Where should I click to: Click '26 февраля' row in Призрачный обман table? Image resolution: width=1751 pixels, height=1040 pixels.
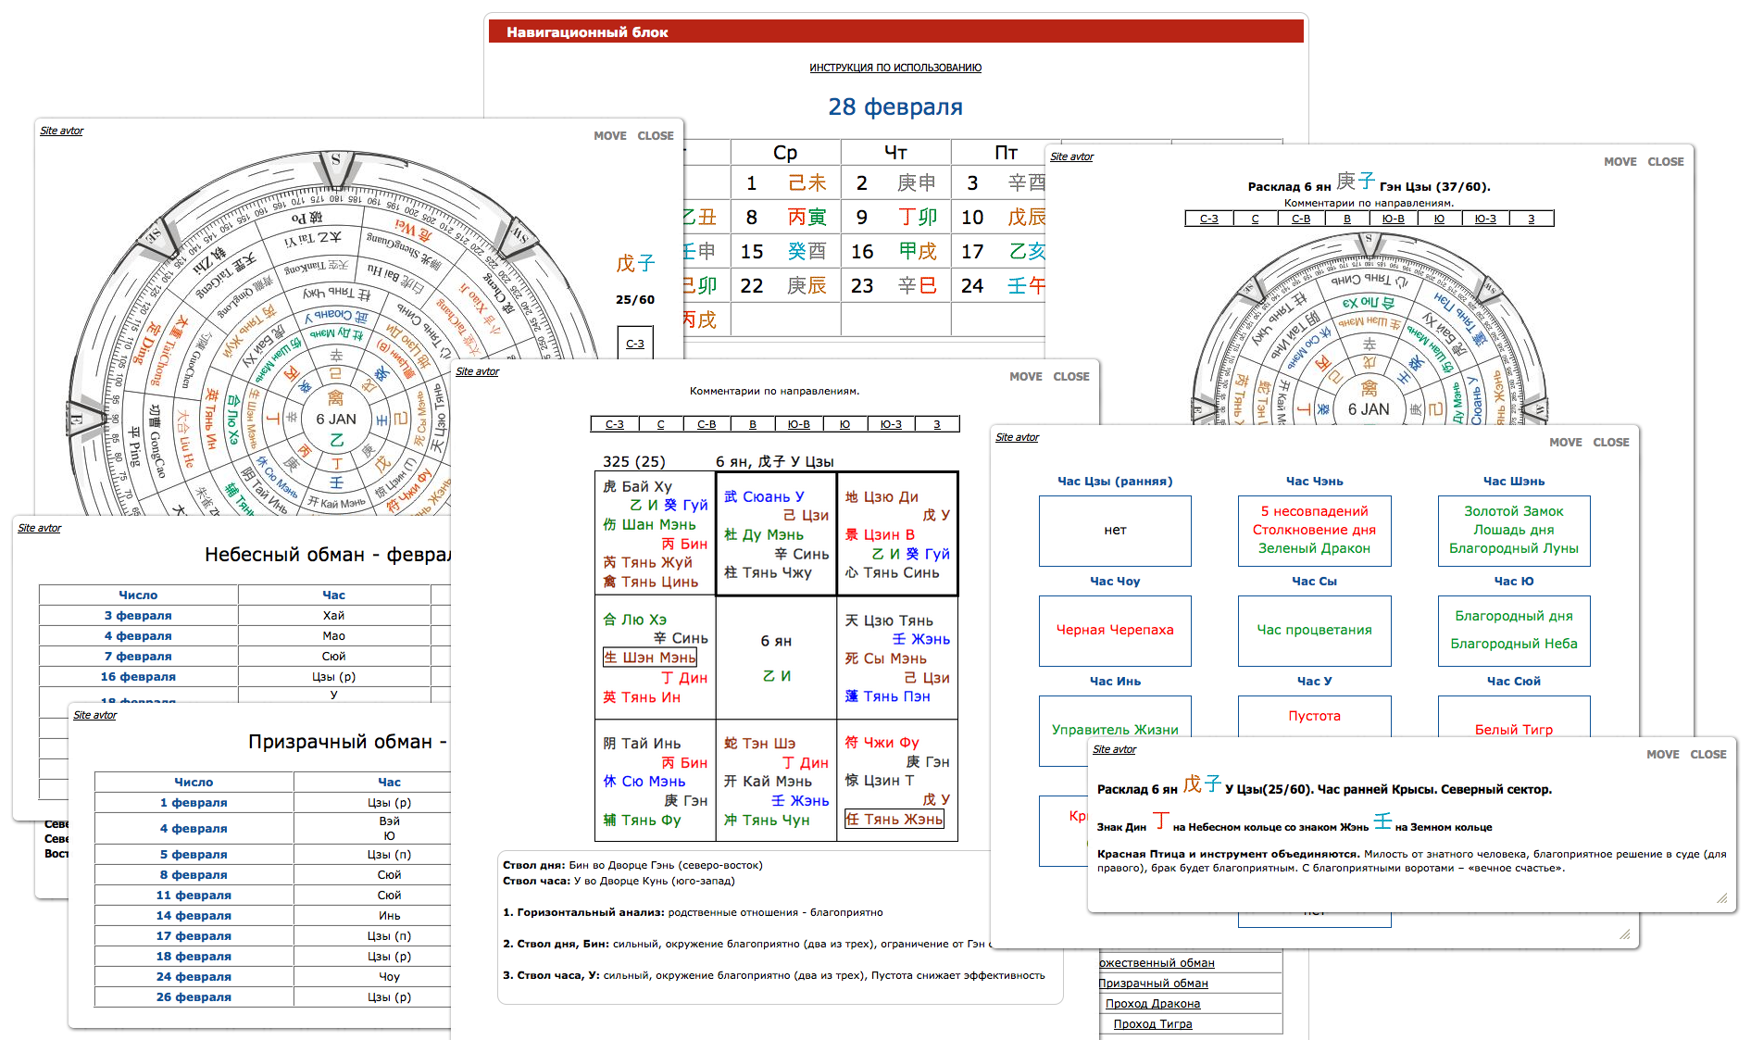click(x=272, y=997)
